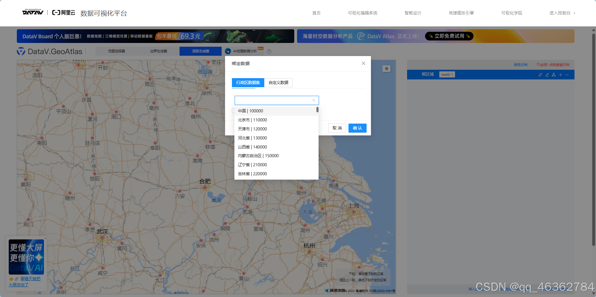Open the DataV Board promotion banner
This screenshot has width=596, height=297.
tap(156, 36)
